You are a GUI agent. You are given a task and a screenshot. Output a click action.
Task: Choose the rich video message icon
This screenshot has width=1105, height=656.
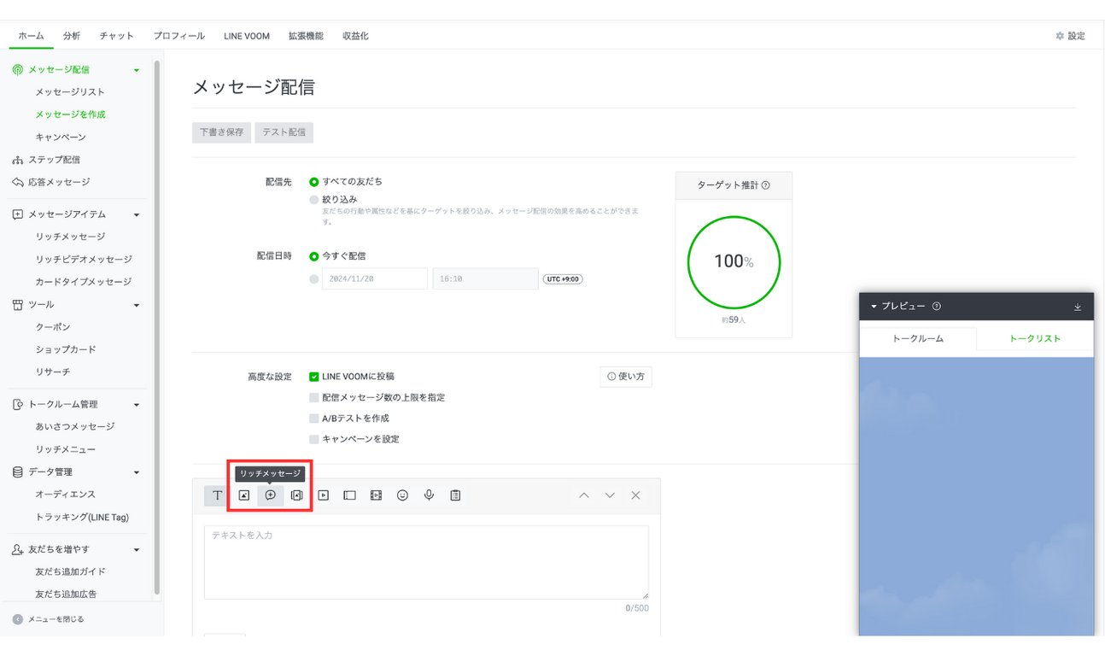pos(377,495)
